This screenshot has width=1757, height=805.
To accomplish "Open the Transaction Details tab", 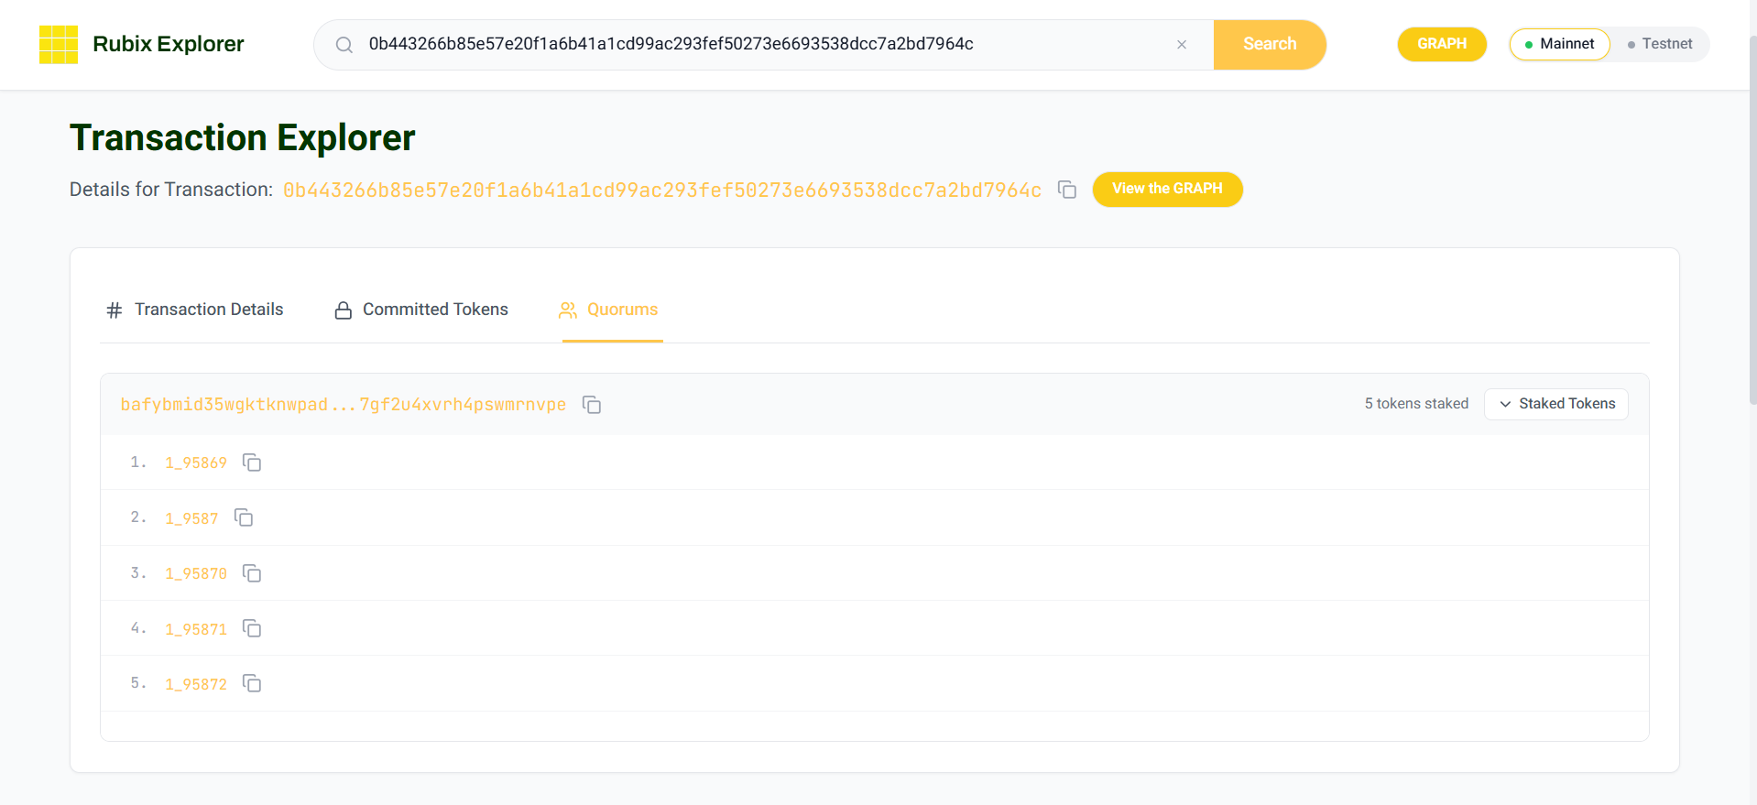I will 195,310.
